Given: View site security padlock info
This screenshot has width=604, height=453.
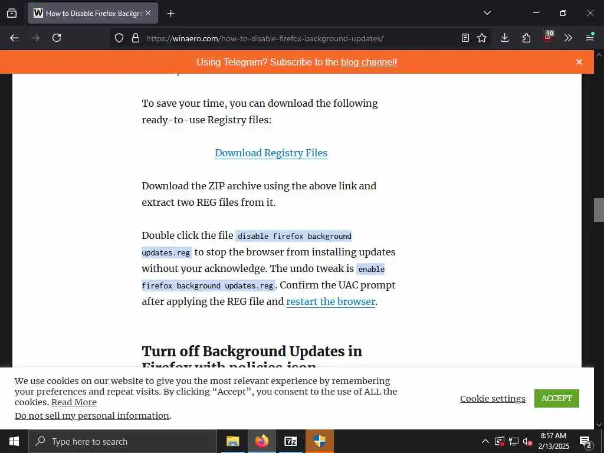Looking at the screenshot, I should tap(135, 38).
